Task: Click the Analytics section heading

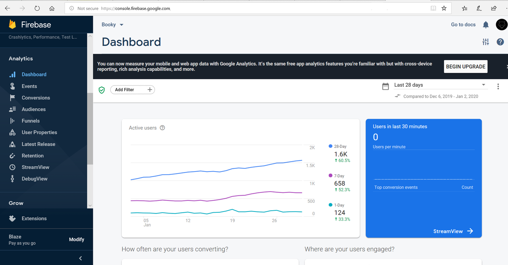Action: [21, 59]
